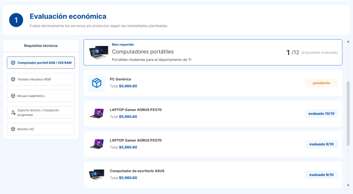The image size is (353, 194).
Task: Click the cube icon beside Teclado mecánico RGB
Action: [x=13, y=79]
